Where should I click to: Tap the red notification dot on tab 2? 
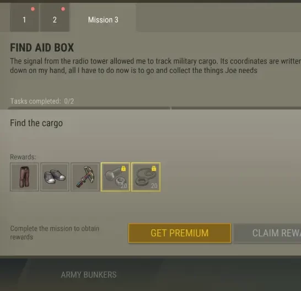tap(63, 9)
